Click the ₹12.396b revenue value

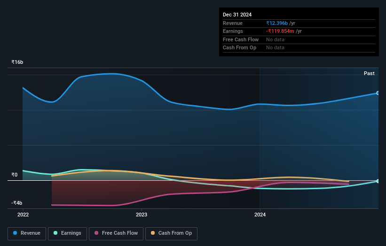coord(277,23)
